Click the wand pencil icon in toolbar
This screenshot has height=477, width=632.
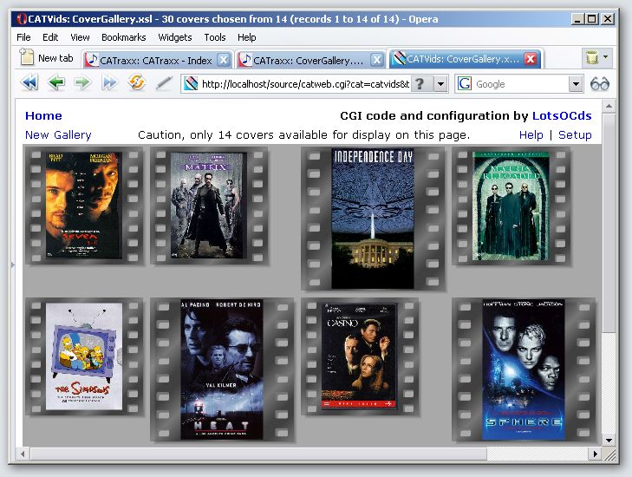[163, 83]
